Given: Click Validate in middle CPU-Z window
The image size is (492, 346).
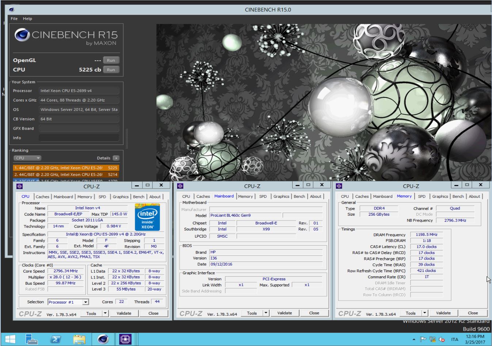Looking at the screenshot, I should 285,313.
